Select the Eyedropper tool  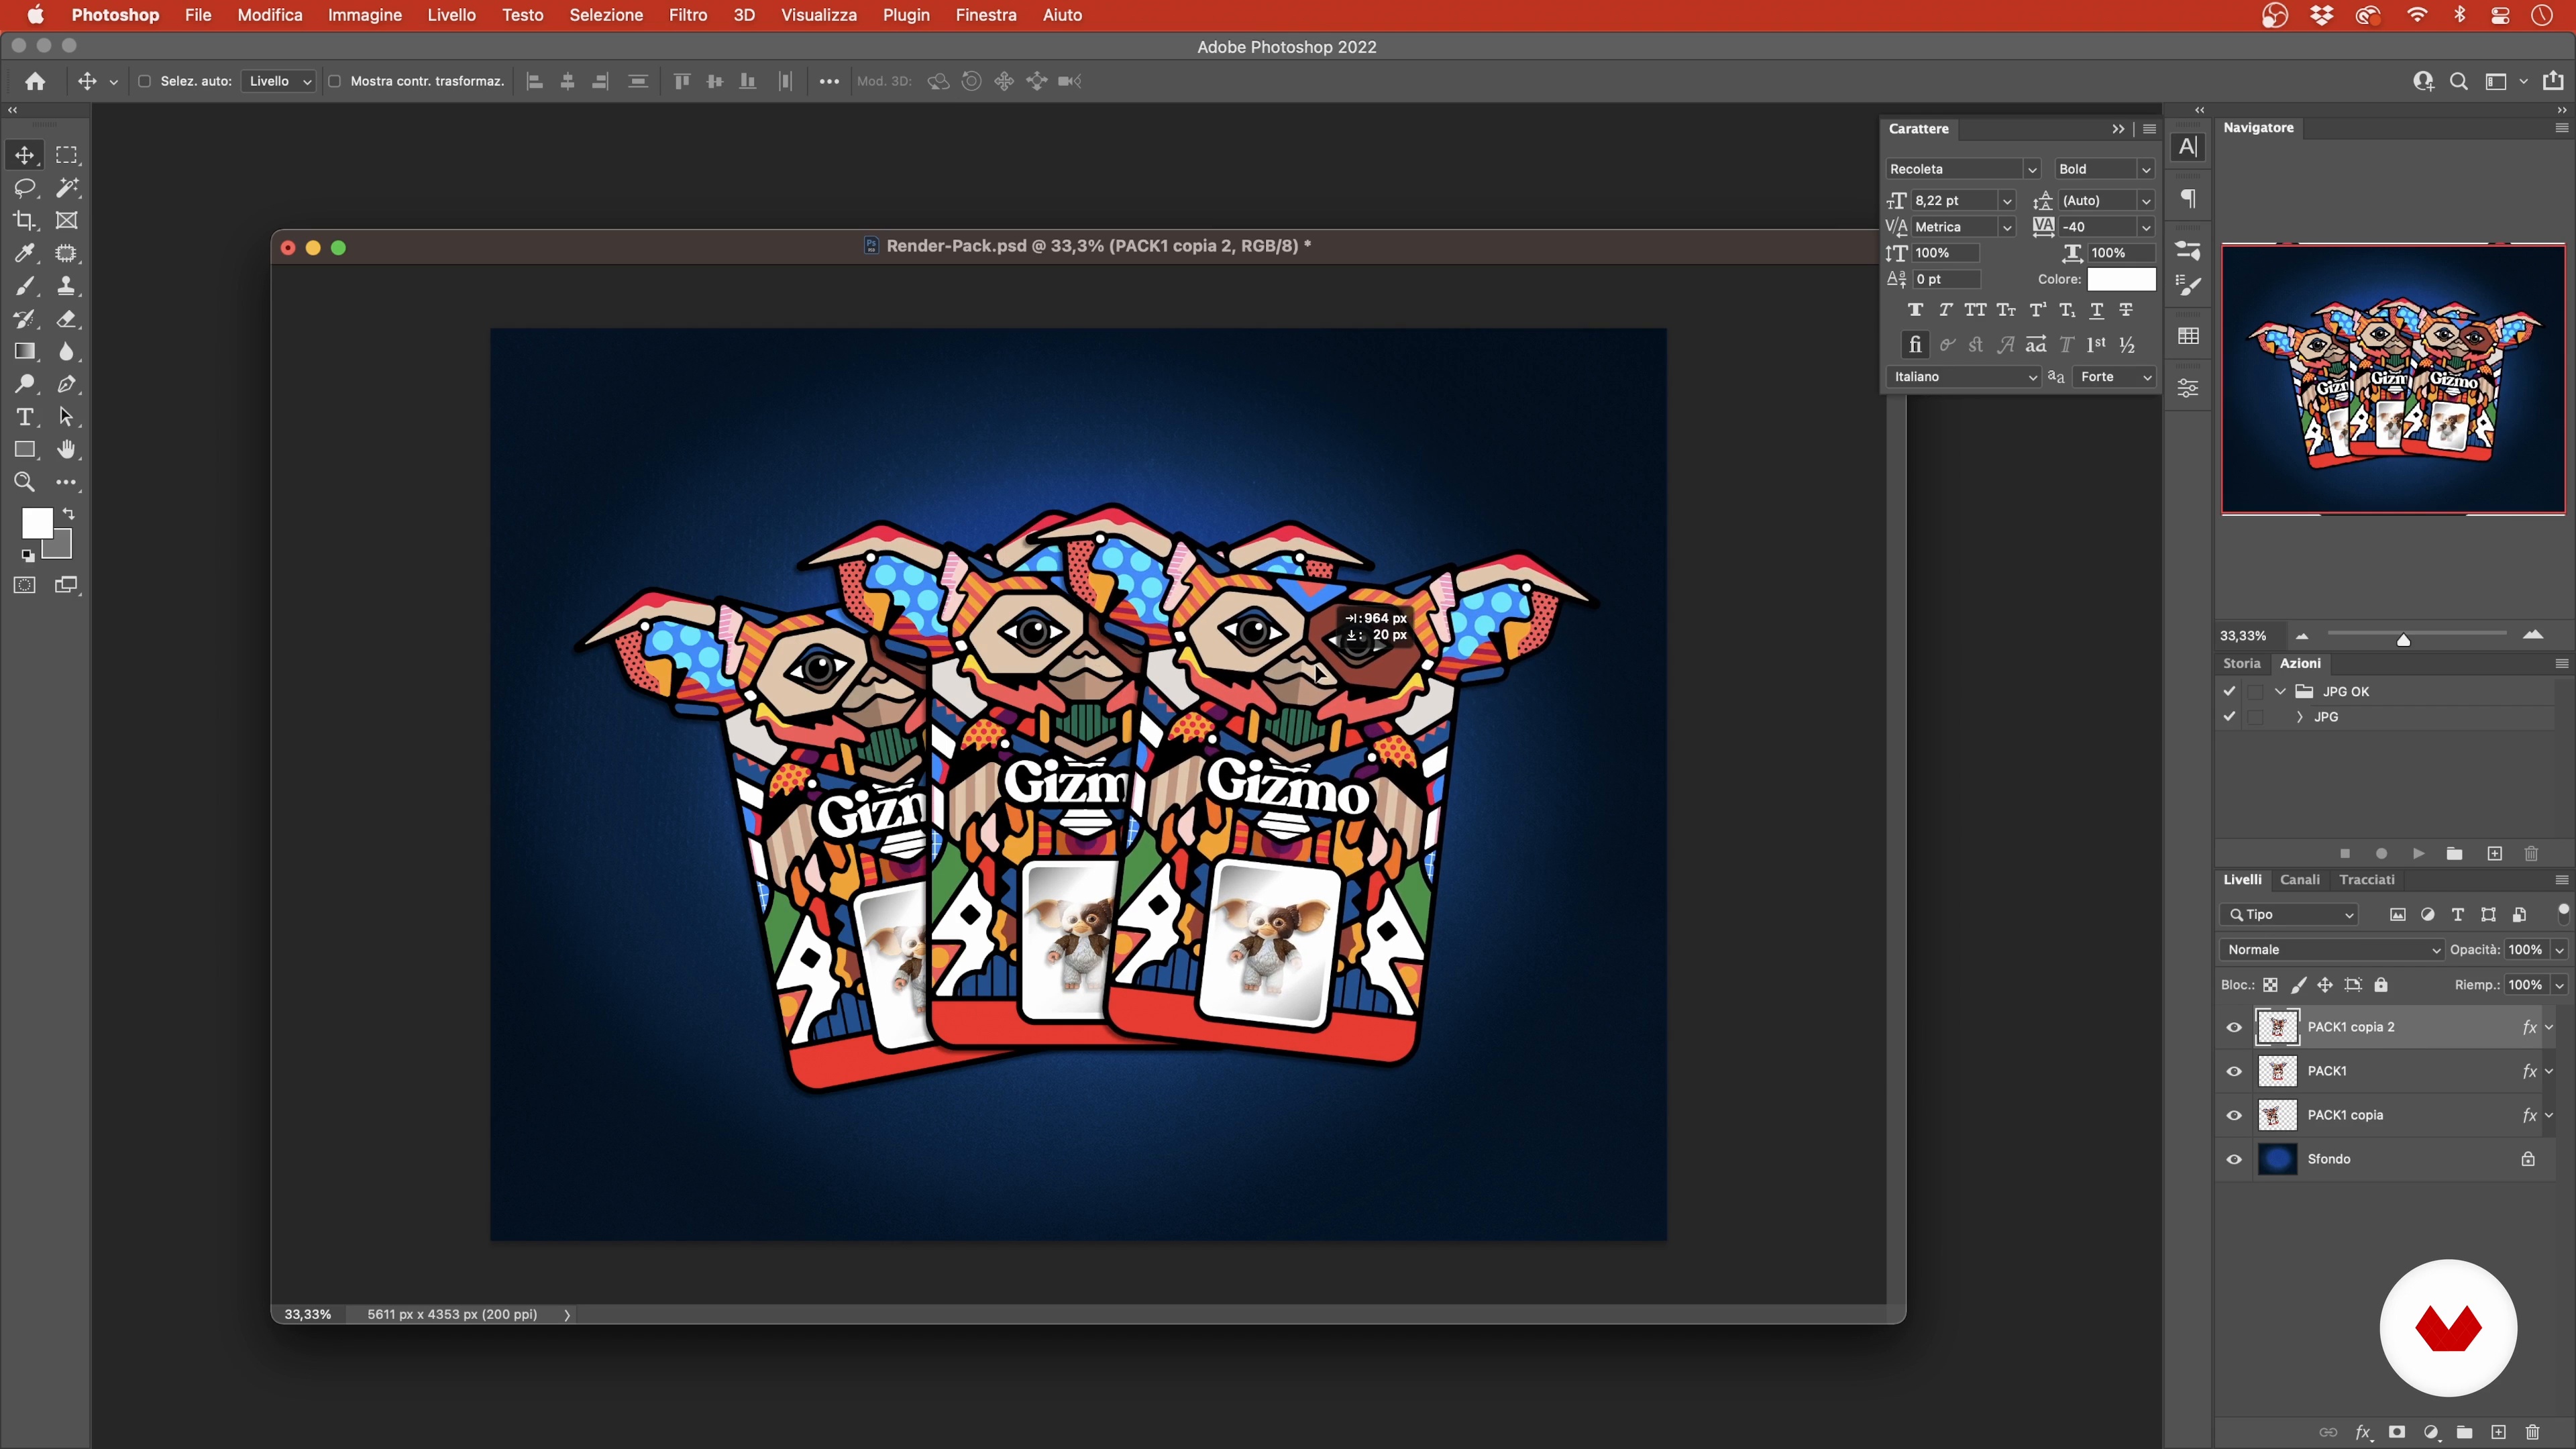pos(25,253)
